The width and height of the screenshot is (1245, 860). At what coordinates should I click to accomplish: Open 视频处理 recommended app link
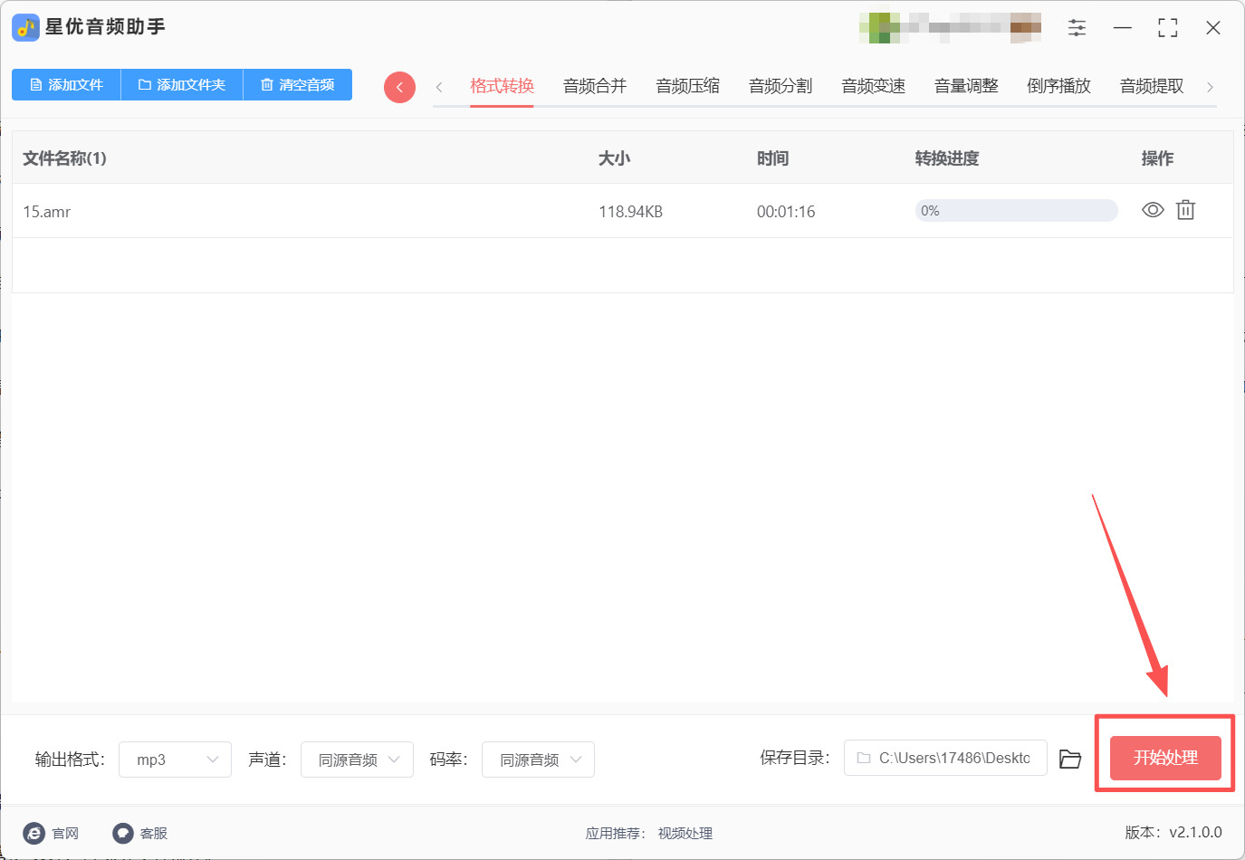pos(685,833)
